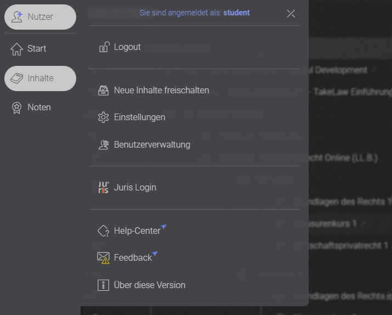Open the Nutzer sidebar button
This screenshot has width=392, height=315.
tap(40, 17)
